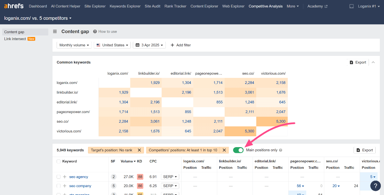Image resolution: width=384 pixels, height=195 pixels.
Task: Click the How to use help icon
Action: 95,32
